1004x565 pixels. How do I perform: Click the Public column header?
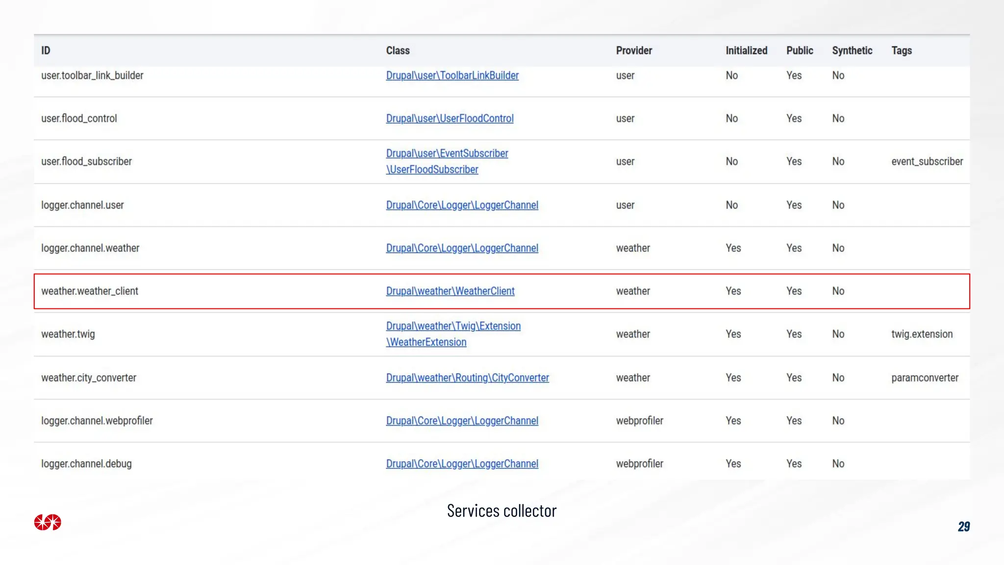coord(800,51)
